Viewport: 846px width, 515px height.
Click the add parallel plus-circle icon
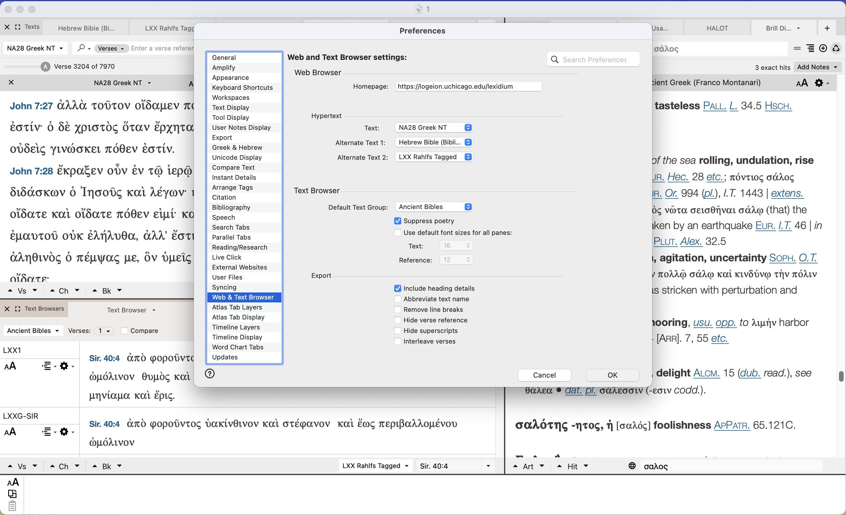tap(823, 48)
